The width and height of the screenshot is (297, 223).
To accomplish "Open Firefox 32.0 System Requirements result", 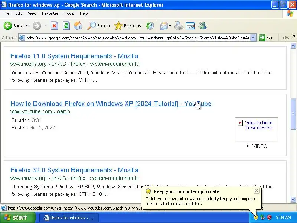I will tap(74, 170).
